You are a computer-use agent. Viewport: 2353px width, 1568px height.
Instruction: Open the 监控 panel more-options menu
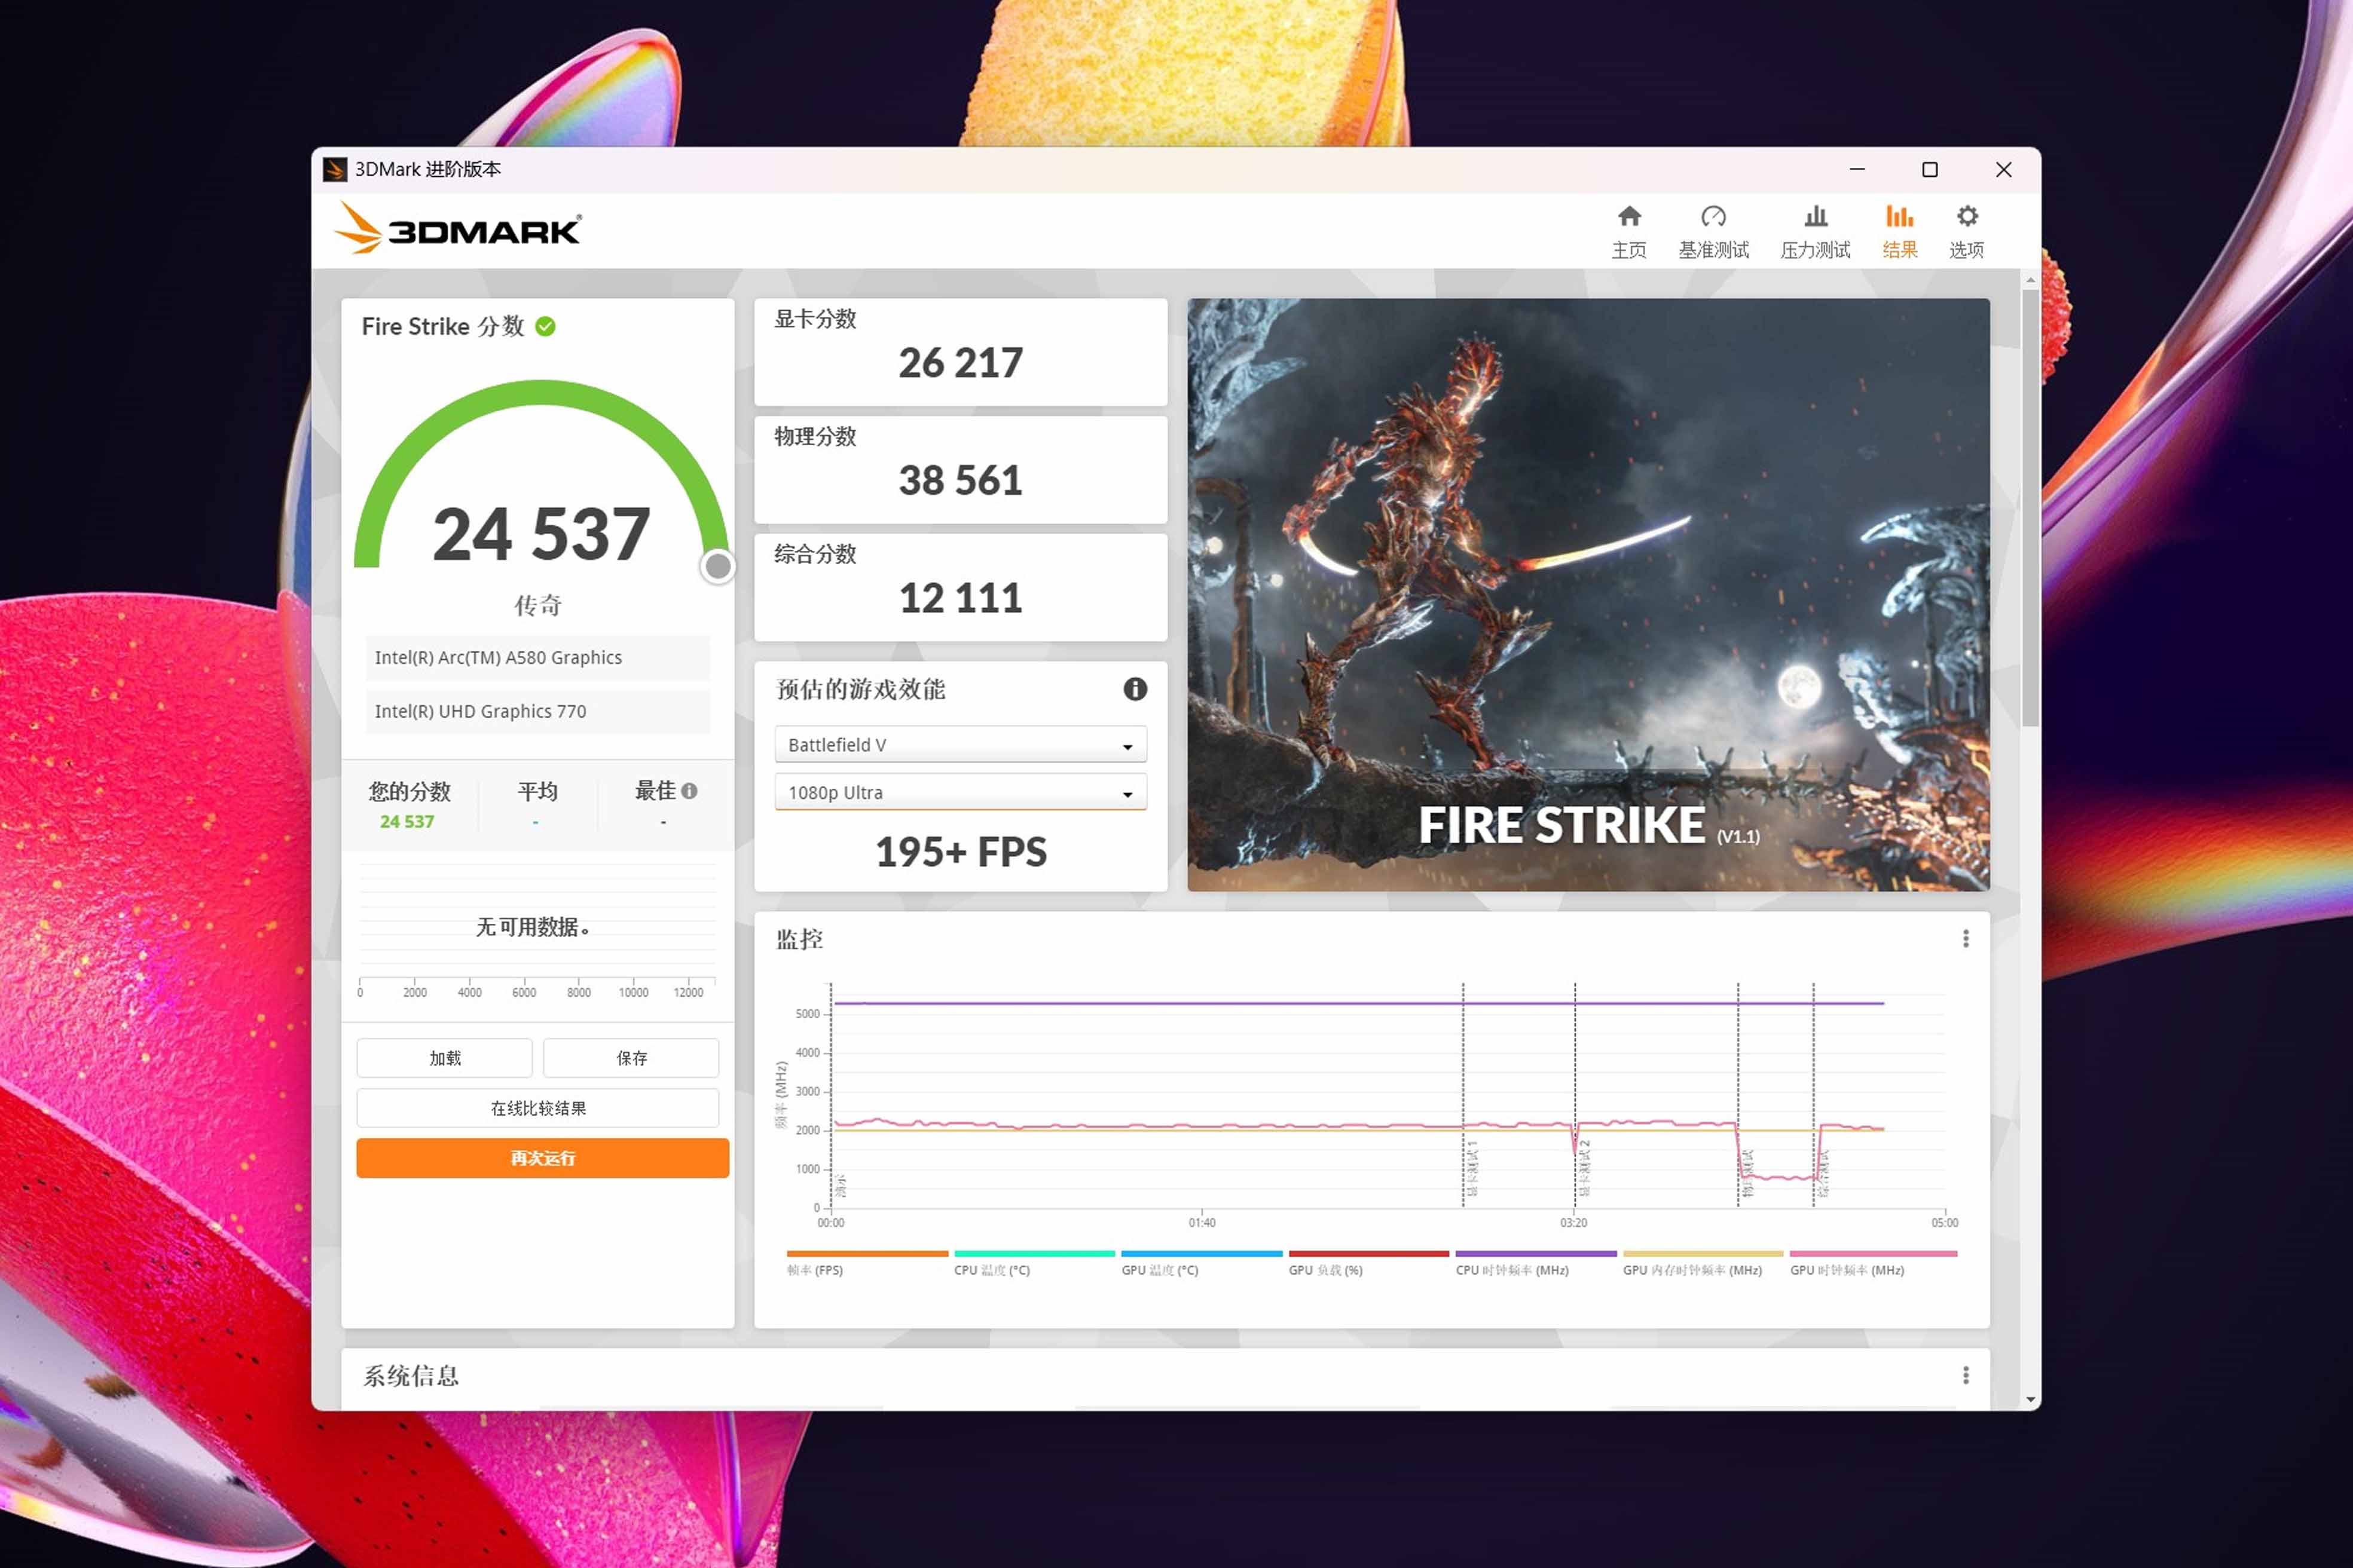click(x=1965, y=938)
